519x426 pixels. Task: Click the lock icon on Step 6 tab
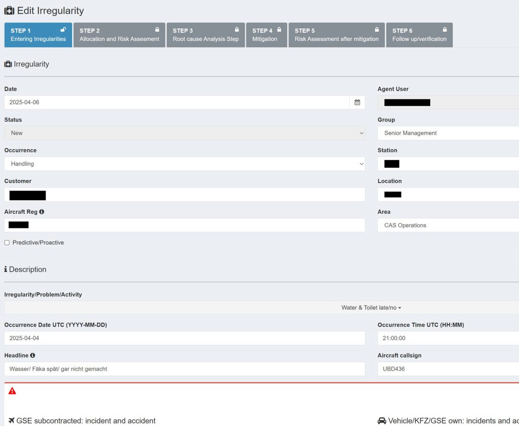[x=444, y=30]
